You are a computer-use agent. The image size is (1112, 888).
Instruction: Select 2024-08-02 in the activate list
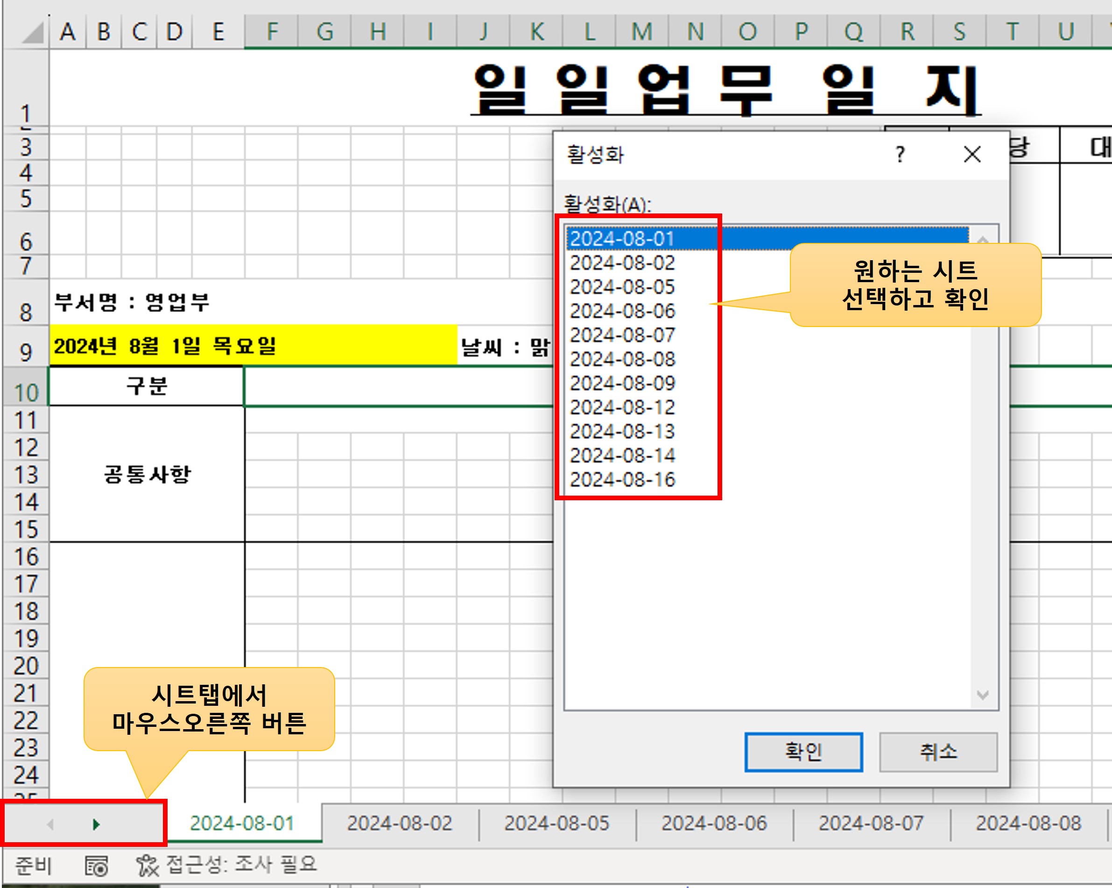click(767, 263)
